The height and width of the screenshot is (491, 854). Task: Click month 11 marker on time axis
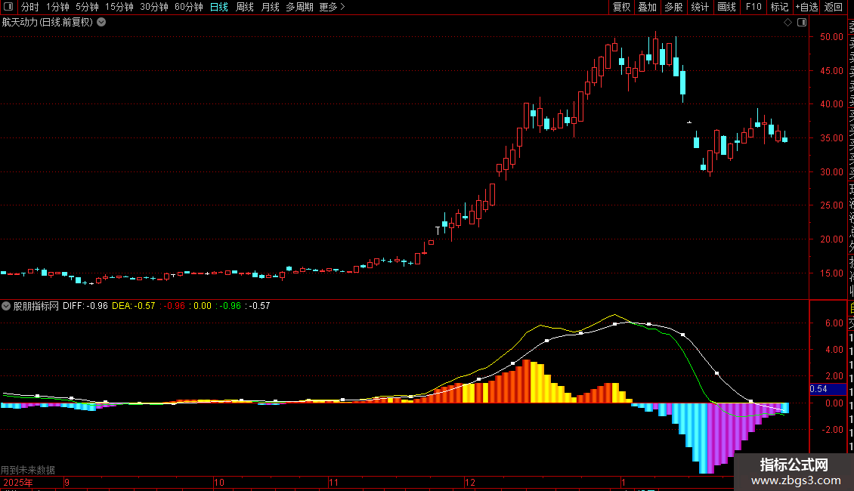click(333, 483)
